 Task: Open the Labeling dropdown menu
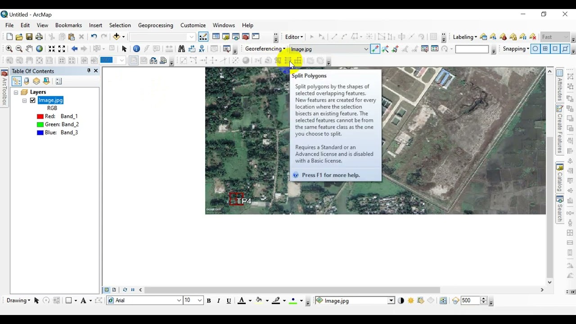[465, 37]
